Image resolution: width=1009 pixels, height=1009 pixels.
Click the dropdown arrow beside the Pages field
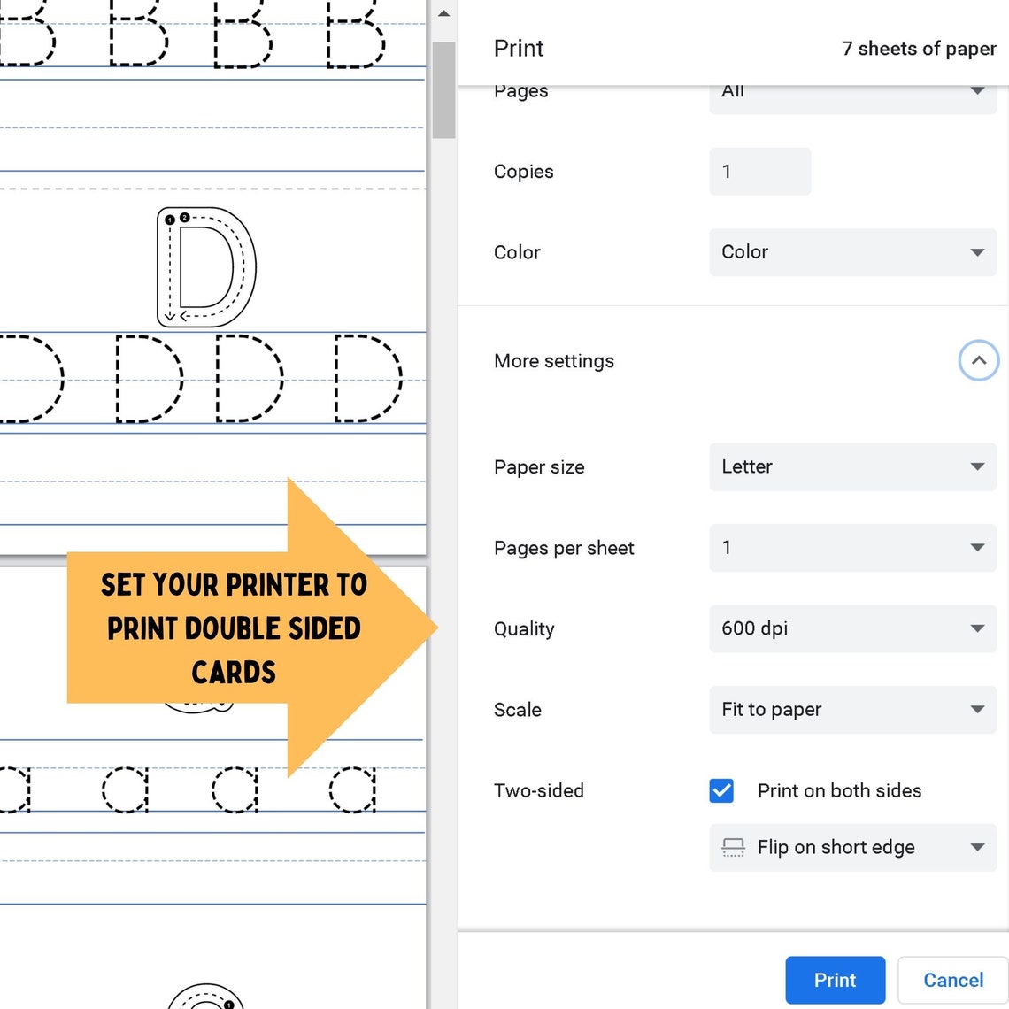[x=977, y=89]
